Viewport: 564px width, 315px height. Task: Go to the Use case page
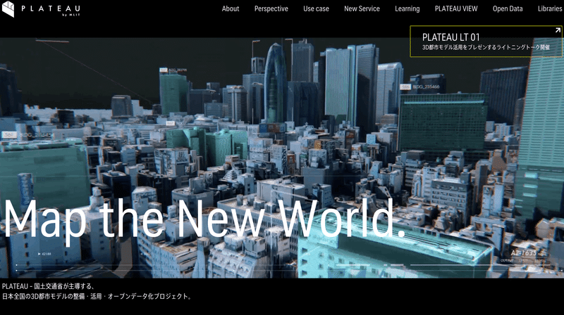(x=316, y=8)
